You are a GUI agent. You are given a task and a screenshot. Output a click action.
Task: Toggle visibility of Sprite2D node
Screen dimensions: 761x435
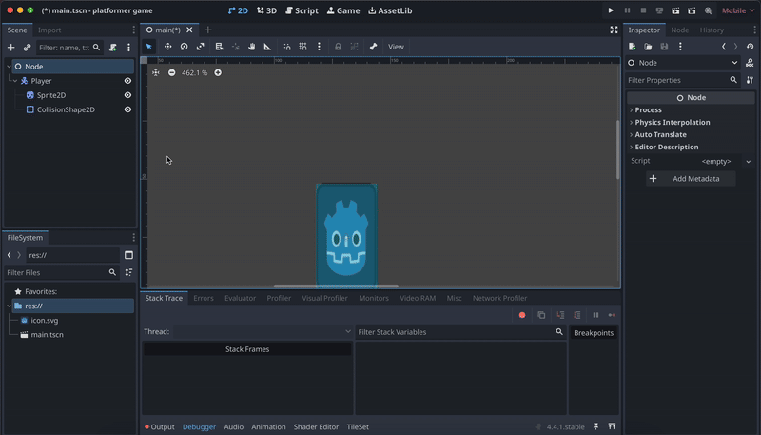(127, 95)
